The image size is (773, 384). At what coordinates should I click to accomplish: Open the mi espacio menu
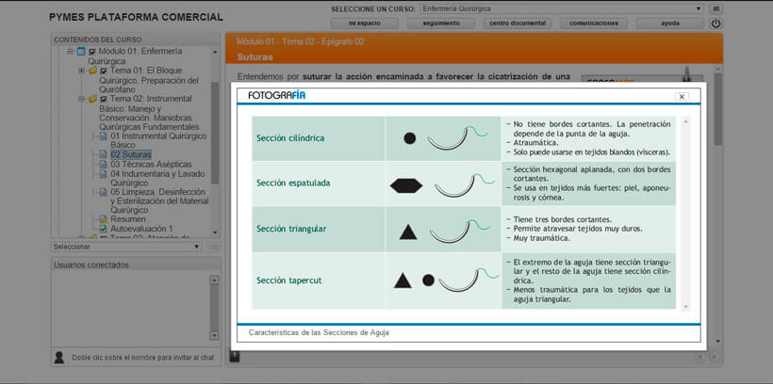[362, 24]
